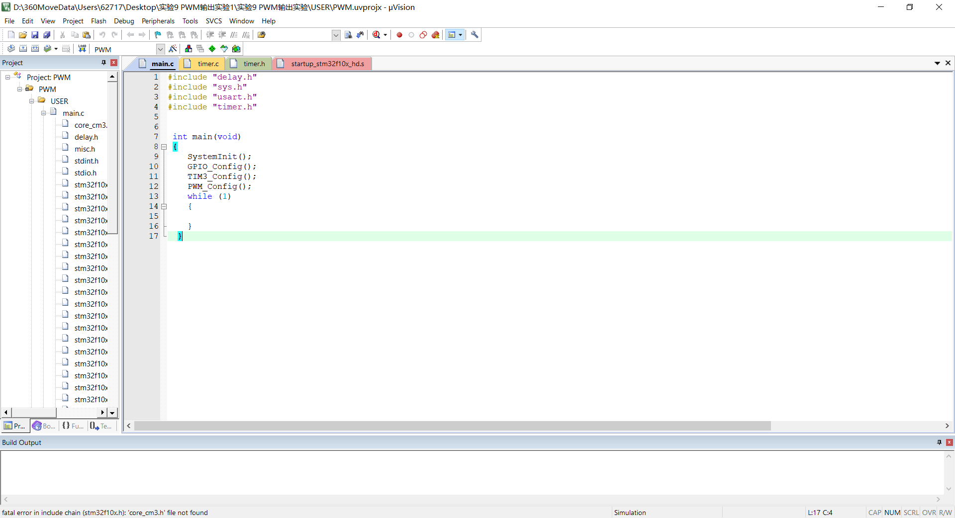Click the Undo arrow icon
The width and height of the screenshot is (955, 518).
tap(102, 35)
